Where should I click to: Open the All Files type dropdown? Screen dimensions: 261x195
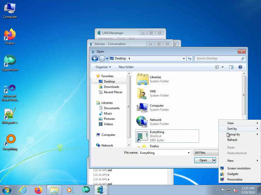pos(206,153)
